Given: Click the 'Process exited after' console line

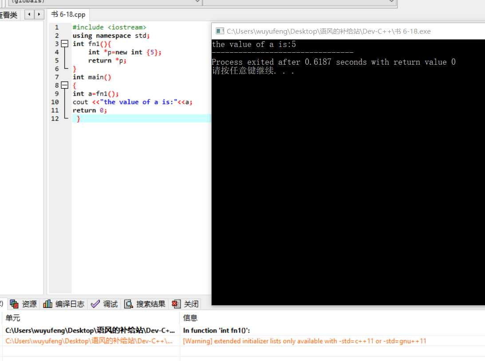Looking at the screenshot, I should pos(333,62).
